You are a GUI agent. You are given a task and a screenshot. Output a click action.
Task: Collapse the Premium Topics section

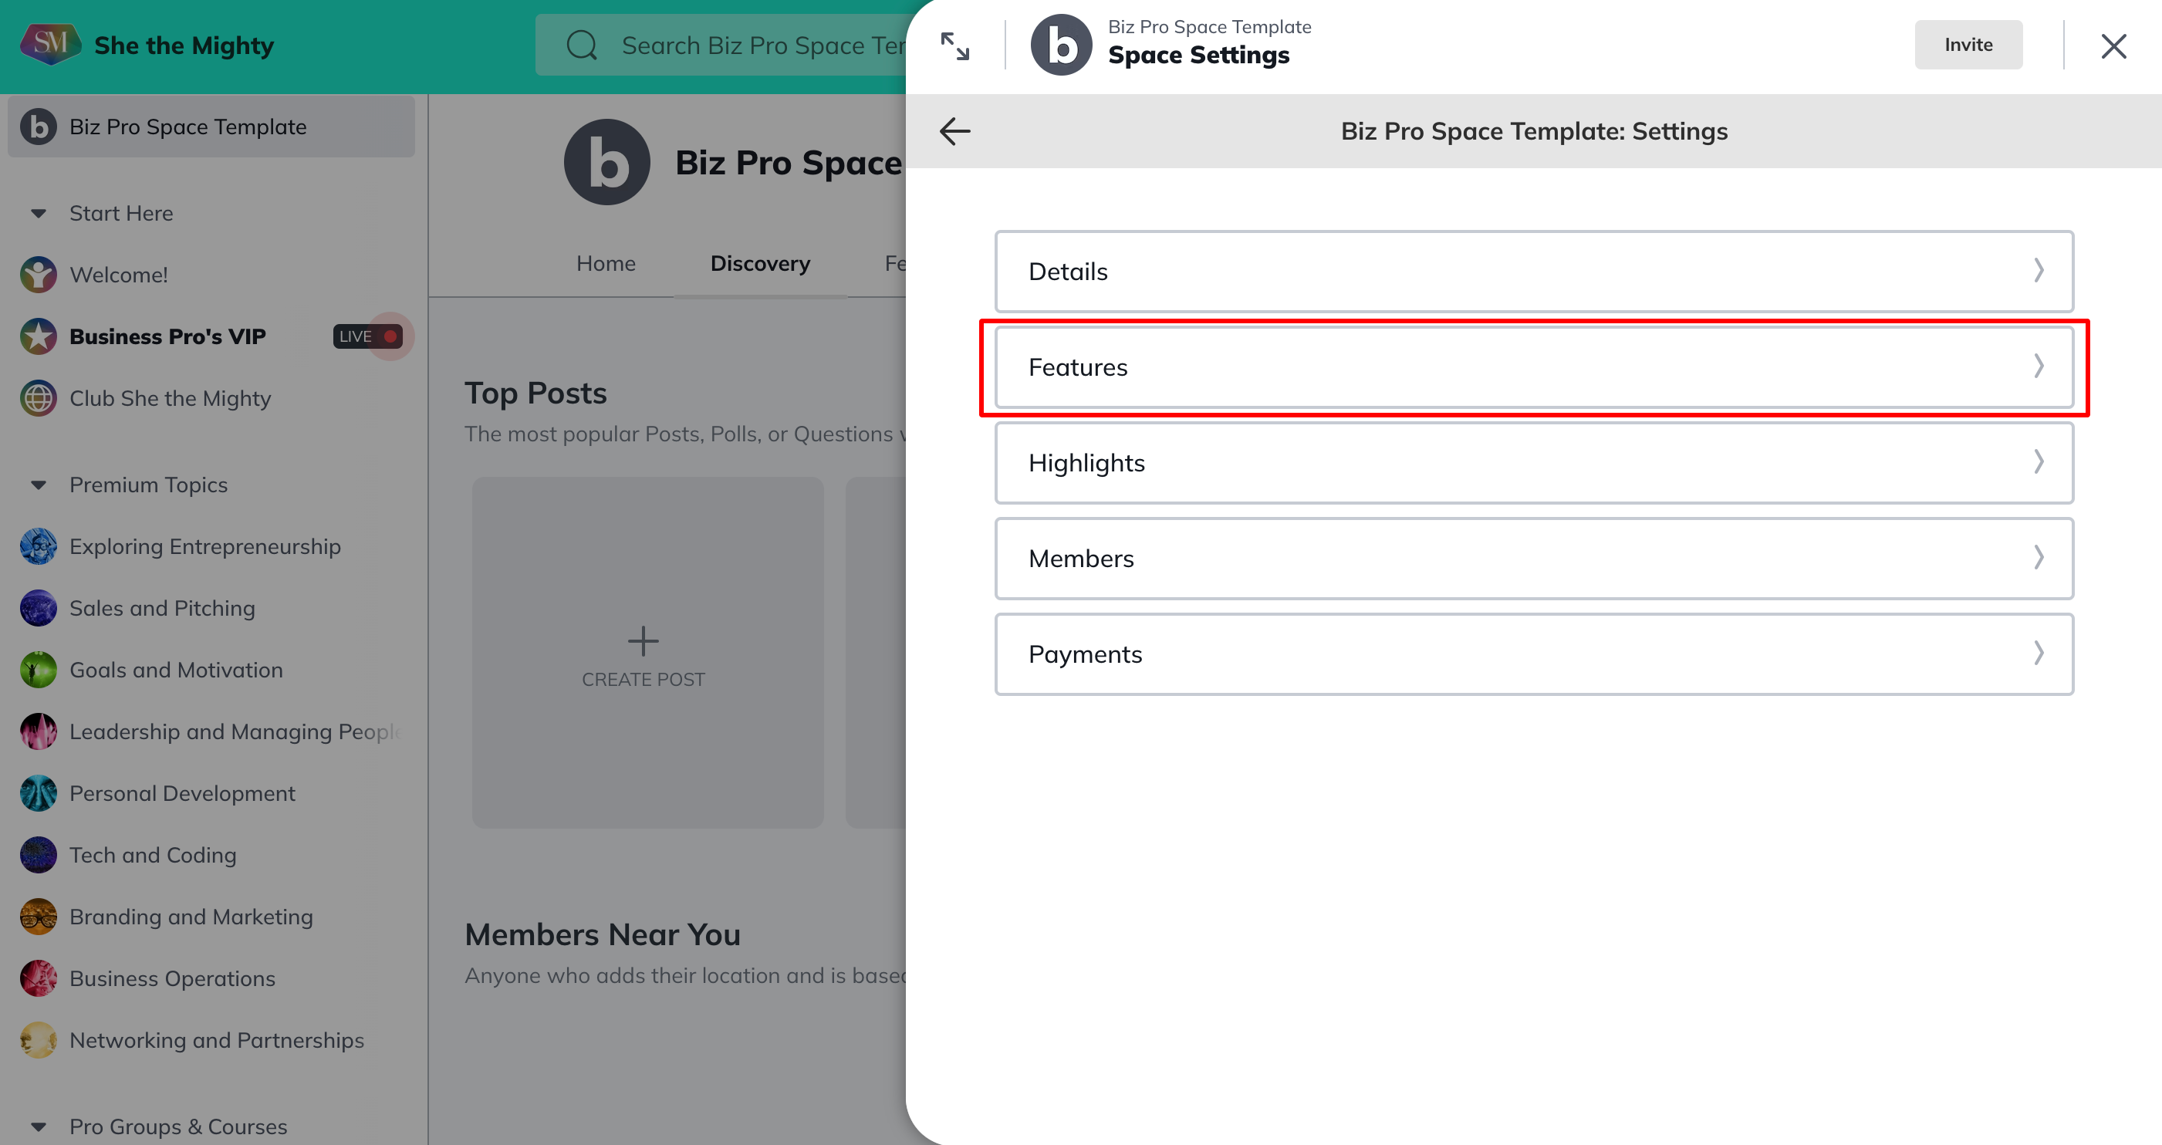point(39,485)
